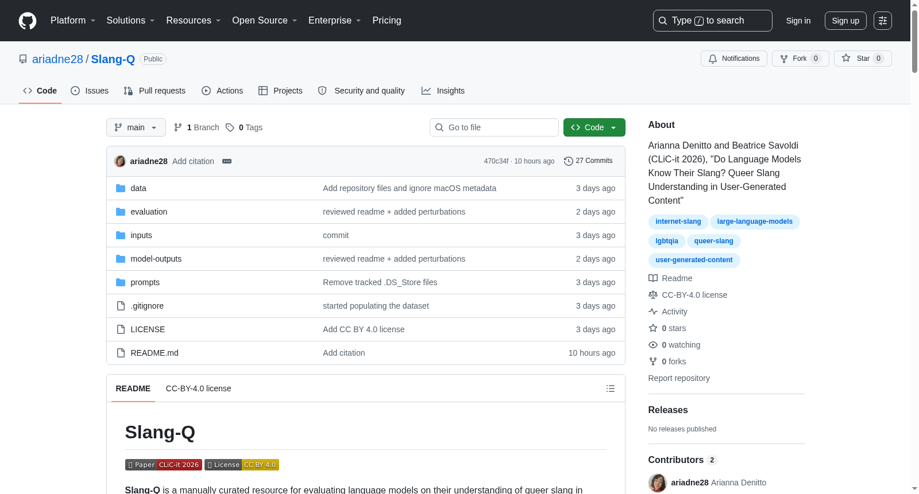Click the queer-slang topic tag
This screenshot has height=494, width=919.
pos(713,241)
